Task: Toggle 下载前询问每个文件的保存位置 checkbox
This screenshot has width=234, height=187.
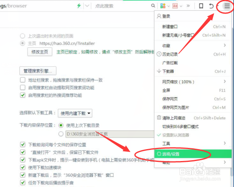Action: pos(23,145)
